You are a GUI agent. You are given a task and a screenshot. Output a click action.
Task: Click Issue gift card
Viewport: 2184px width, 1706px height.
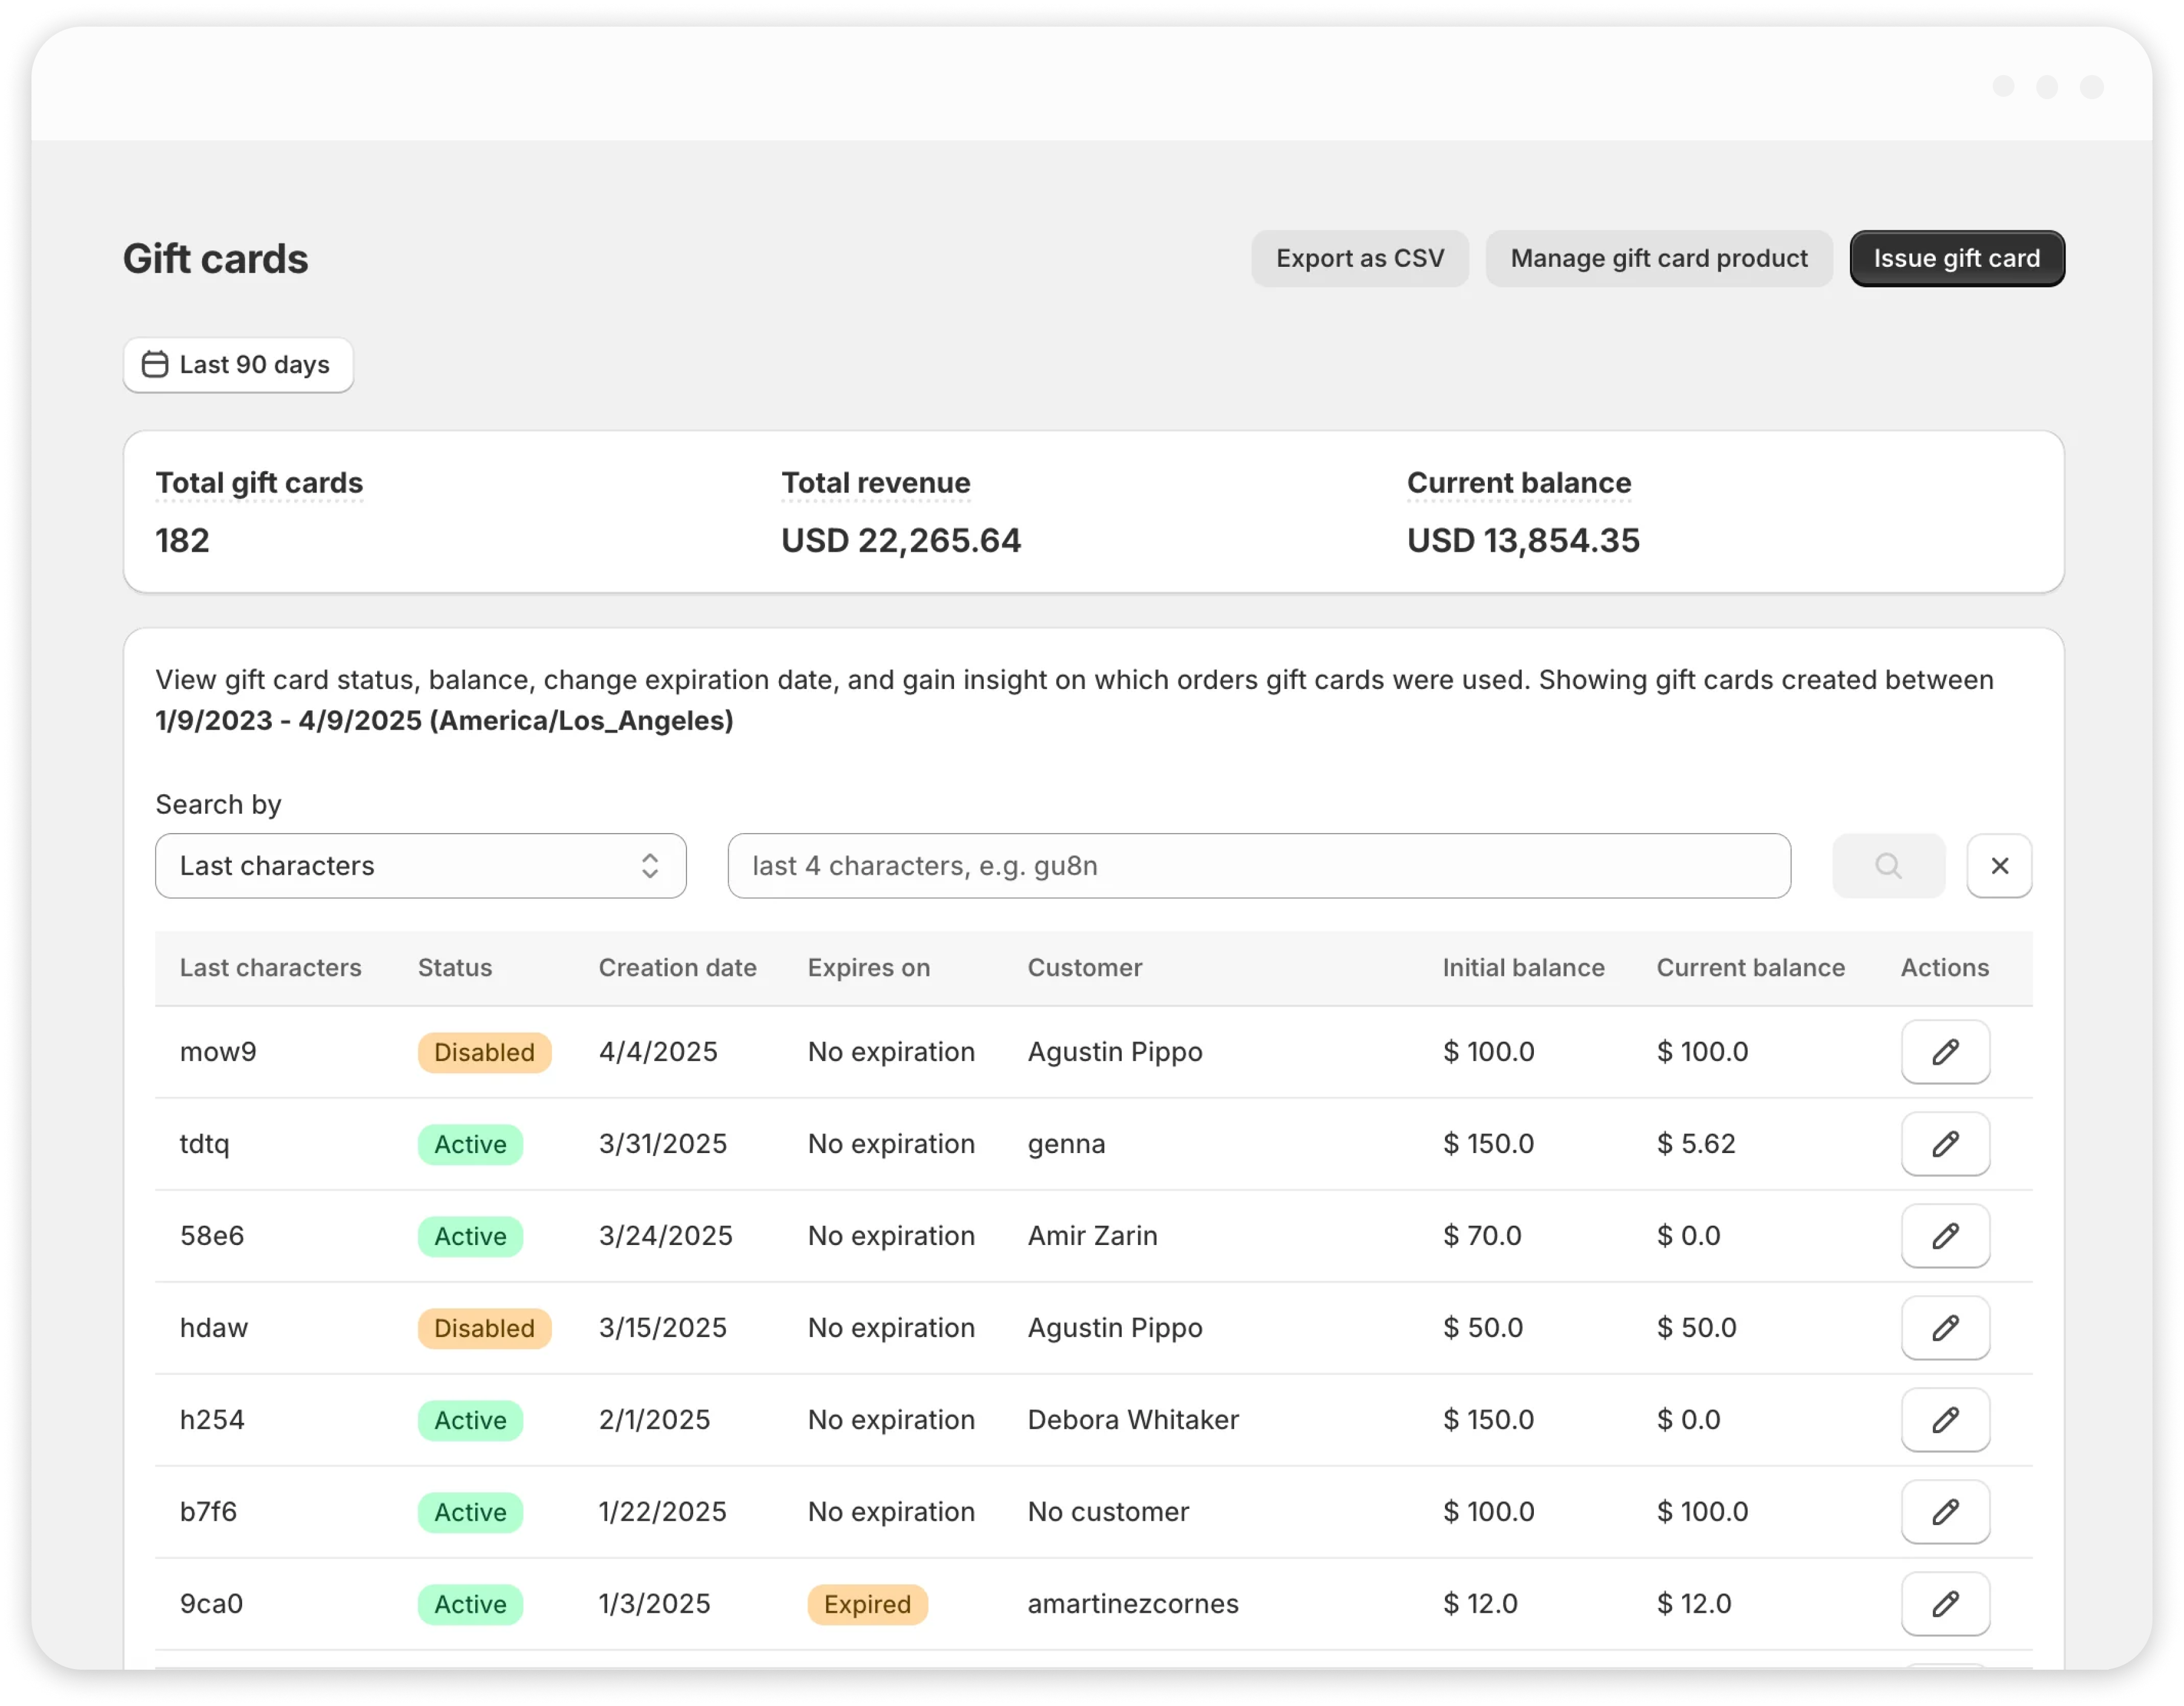point(1957,259)
